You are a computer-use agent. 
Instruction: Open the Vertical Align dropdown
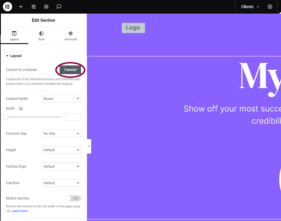tap(61, 167)
